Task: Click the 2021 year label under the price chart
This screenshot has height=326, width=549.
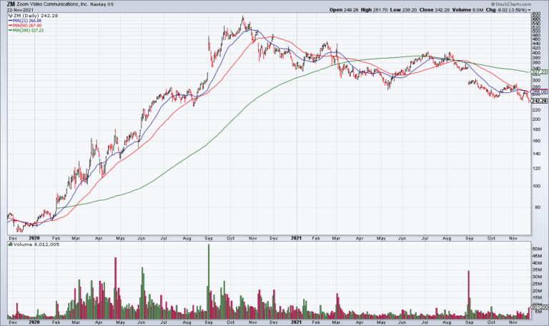Action: pos(296,238)
